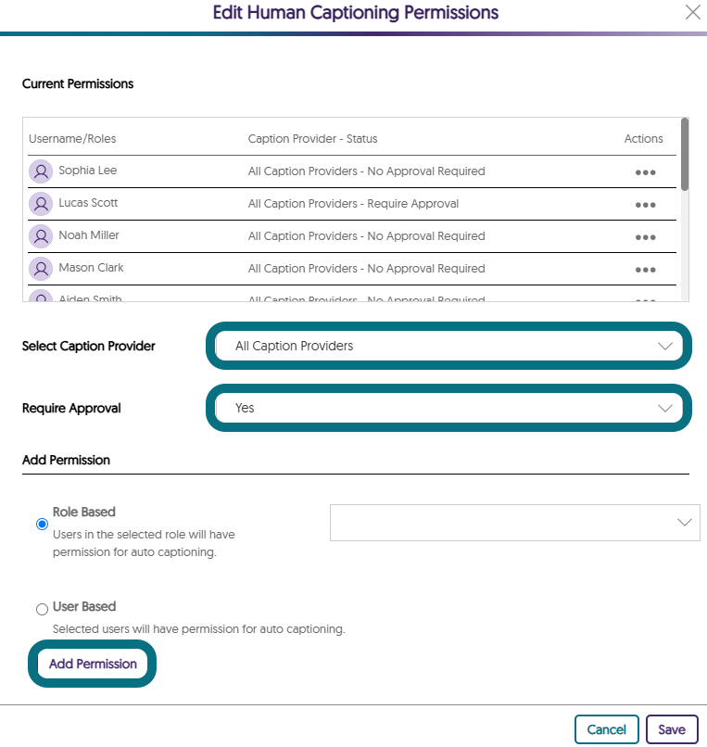Expand the role selection dropdown
Image resolution: width=707 pixels, height=747 pixels.
pyautogui.click(x=514, y=523)
